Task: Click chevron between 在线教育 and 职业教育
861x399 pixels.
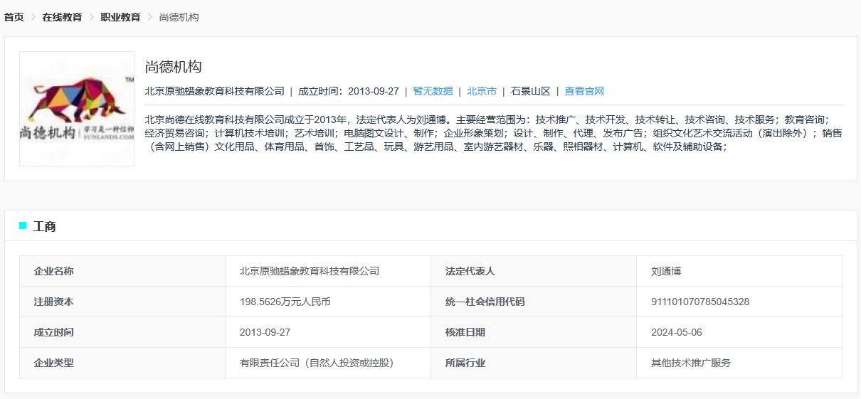Action: [x=91, y=17]
